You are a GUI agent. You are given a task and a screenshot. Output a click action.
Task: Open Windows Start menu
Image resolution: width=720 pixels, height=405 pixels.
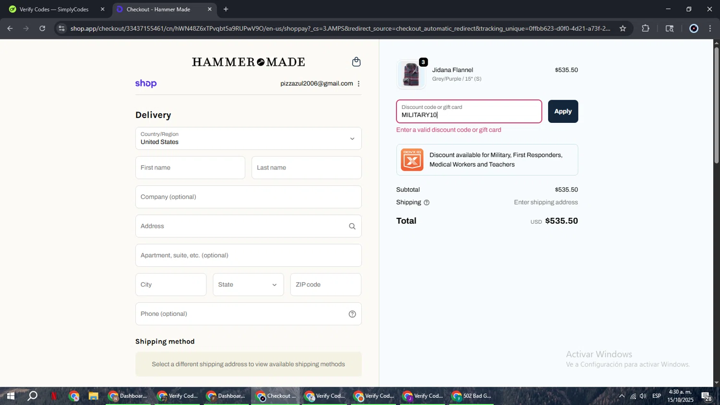pyautogui.click(x=11, y=396)
